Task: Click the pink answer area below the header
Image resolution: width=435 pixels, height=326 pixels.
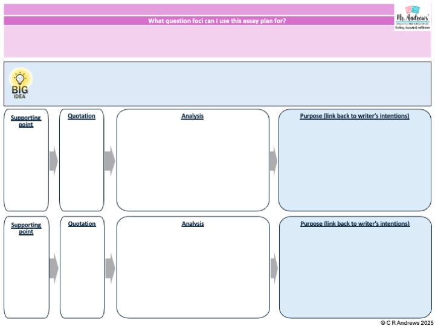Action: (x=199, y=41)
